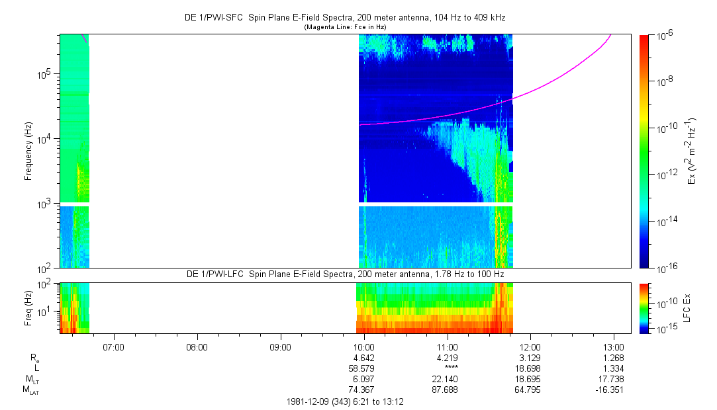Screen dimensions: 717x410
Task: Select the 07:00 time axis tick
Action: (x=113, y=347)
